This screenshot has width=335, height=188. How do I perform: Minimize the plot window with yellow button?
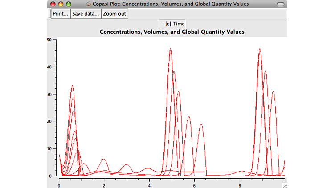click(61, 4)
